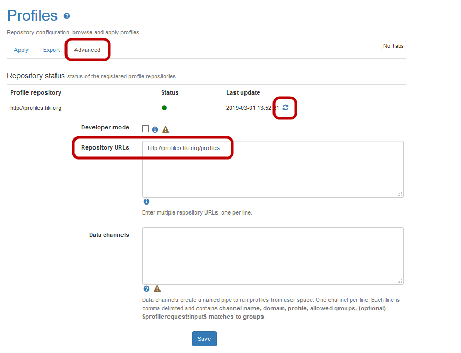
Task: Refresh the profiles.tiki.org repository status
Action: [286, 108]
